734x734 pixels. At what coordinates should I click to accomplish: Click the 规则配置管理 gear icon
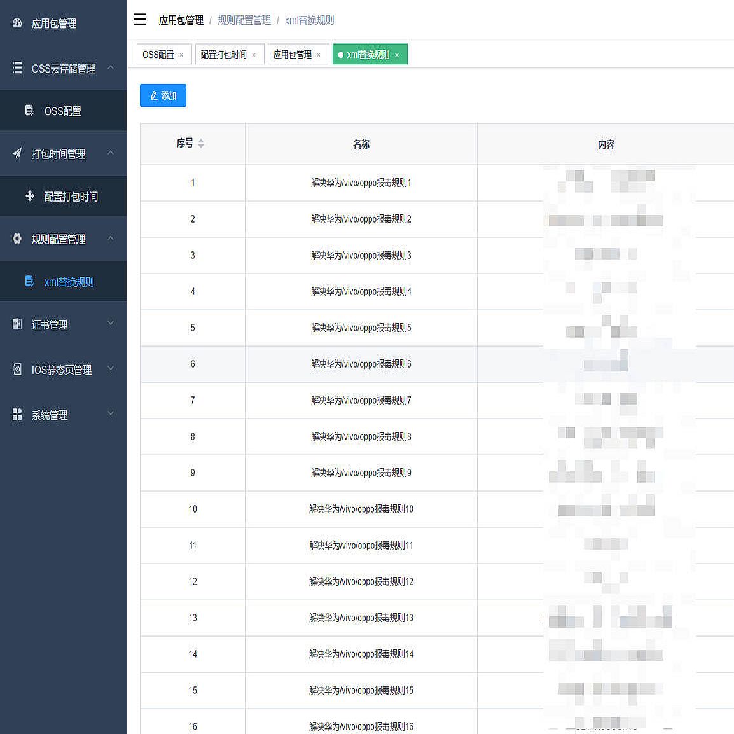[17, 239]
